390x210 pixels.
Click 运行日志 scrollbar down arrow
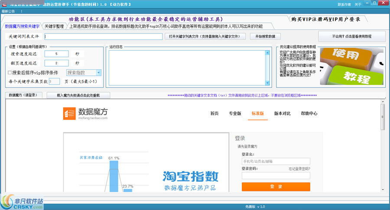(267, 83)
